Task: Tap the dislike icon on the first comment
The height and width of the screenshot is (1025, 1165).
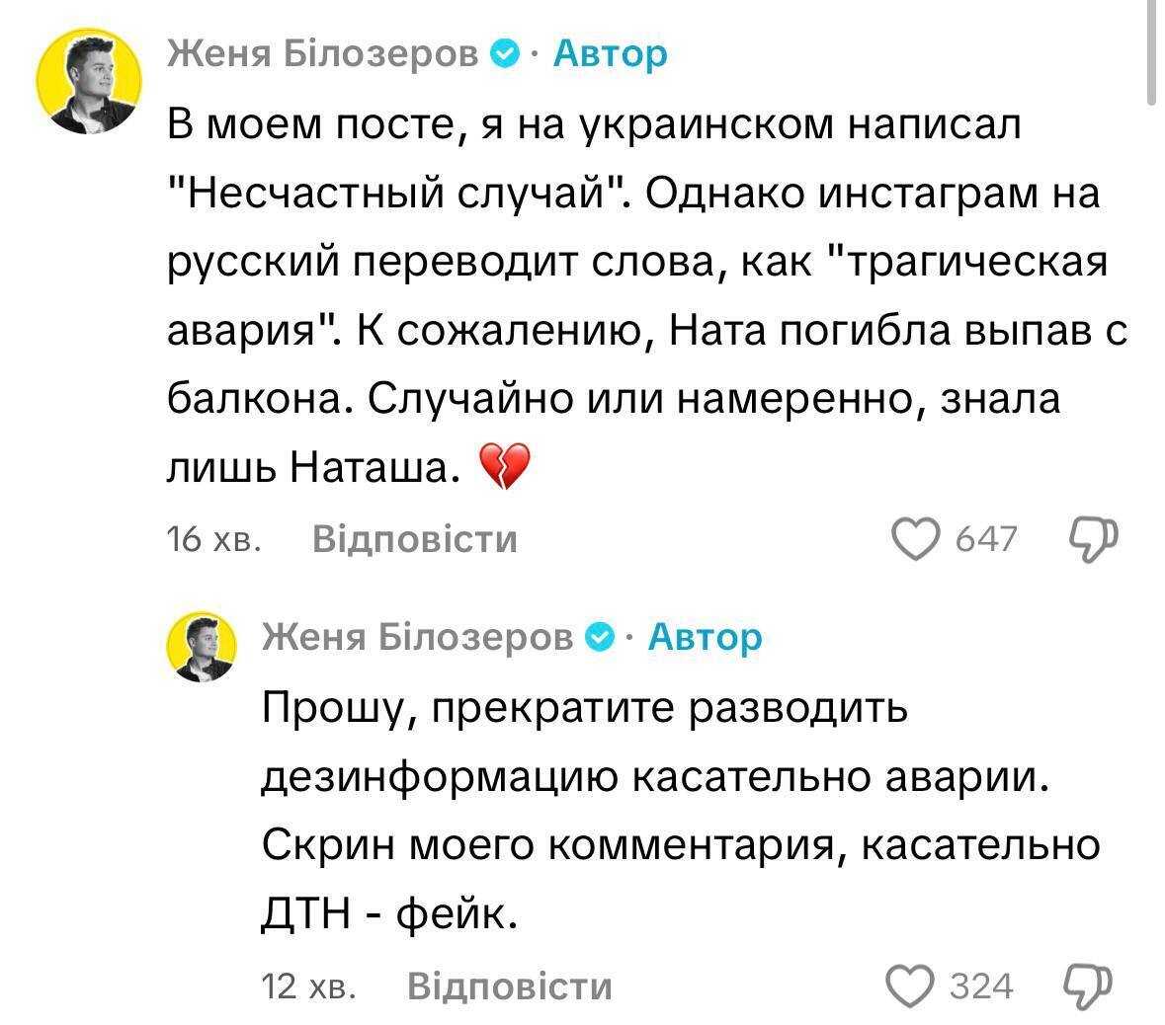Action: pos(1093,539)
